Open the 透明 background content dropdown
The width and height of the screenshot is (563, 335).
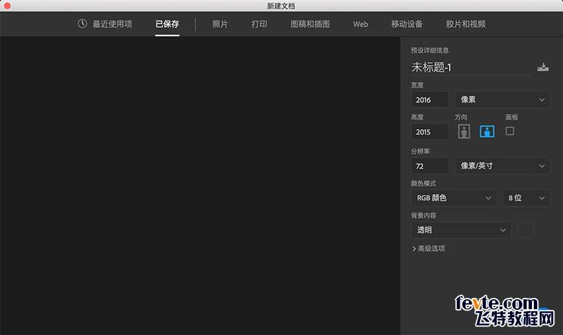coord(460,230)
